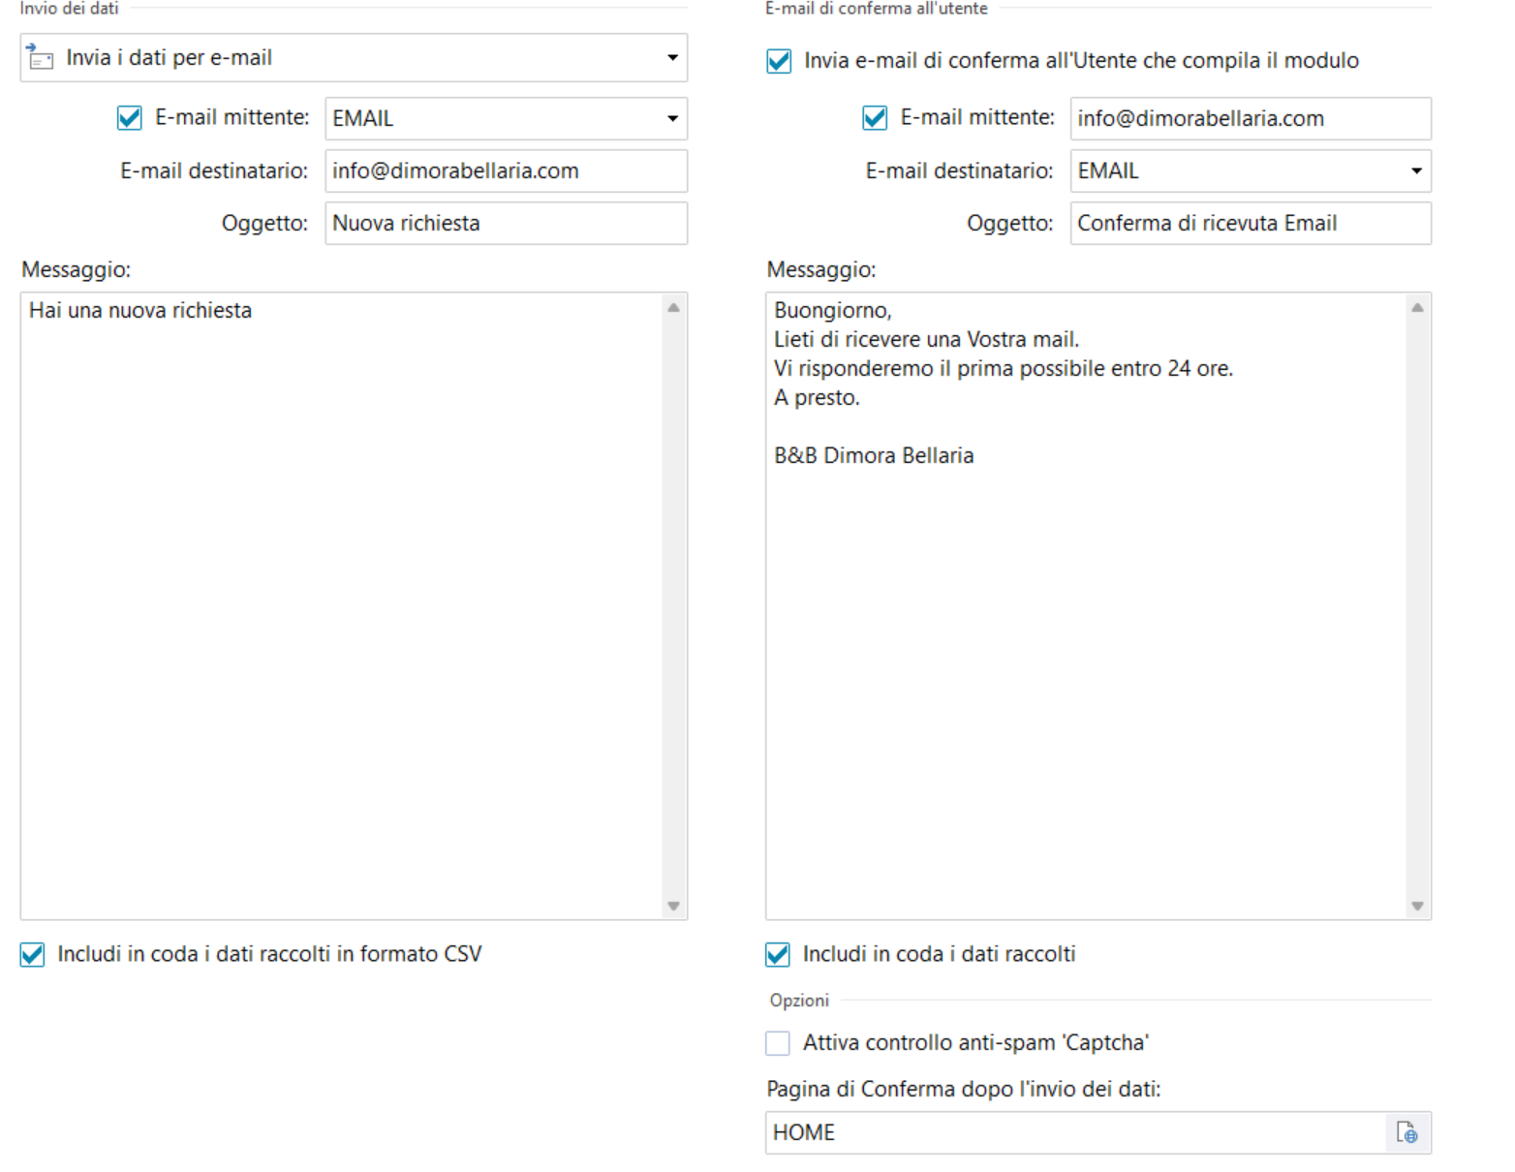The height and width of the screenshot is (1172, 1515).
Task: Uncheck right-side 'Includi in coda i dati raccolti'
Action: (778, 955)
